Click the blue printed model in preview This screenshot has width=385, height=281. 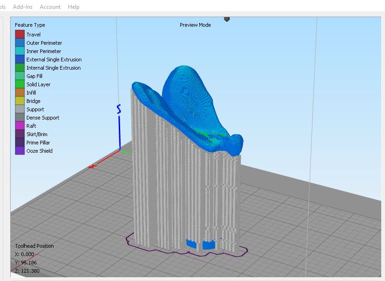pos(189,102)
